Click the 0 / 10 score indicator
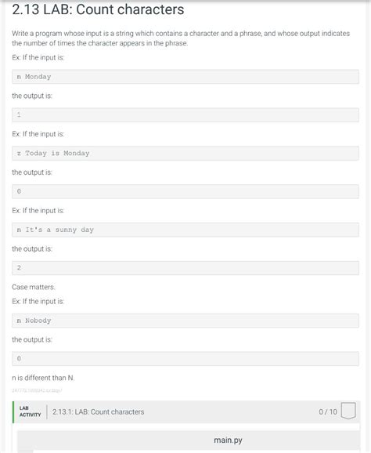Viewport: 371px width, 453px height. pos(328,411)
